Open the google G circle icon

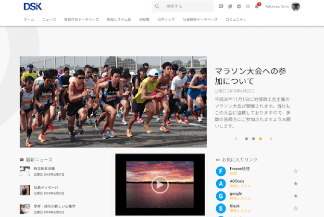click(221, 196)
